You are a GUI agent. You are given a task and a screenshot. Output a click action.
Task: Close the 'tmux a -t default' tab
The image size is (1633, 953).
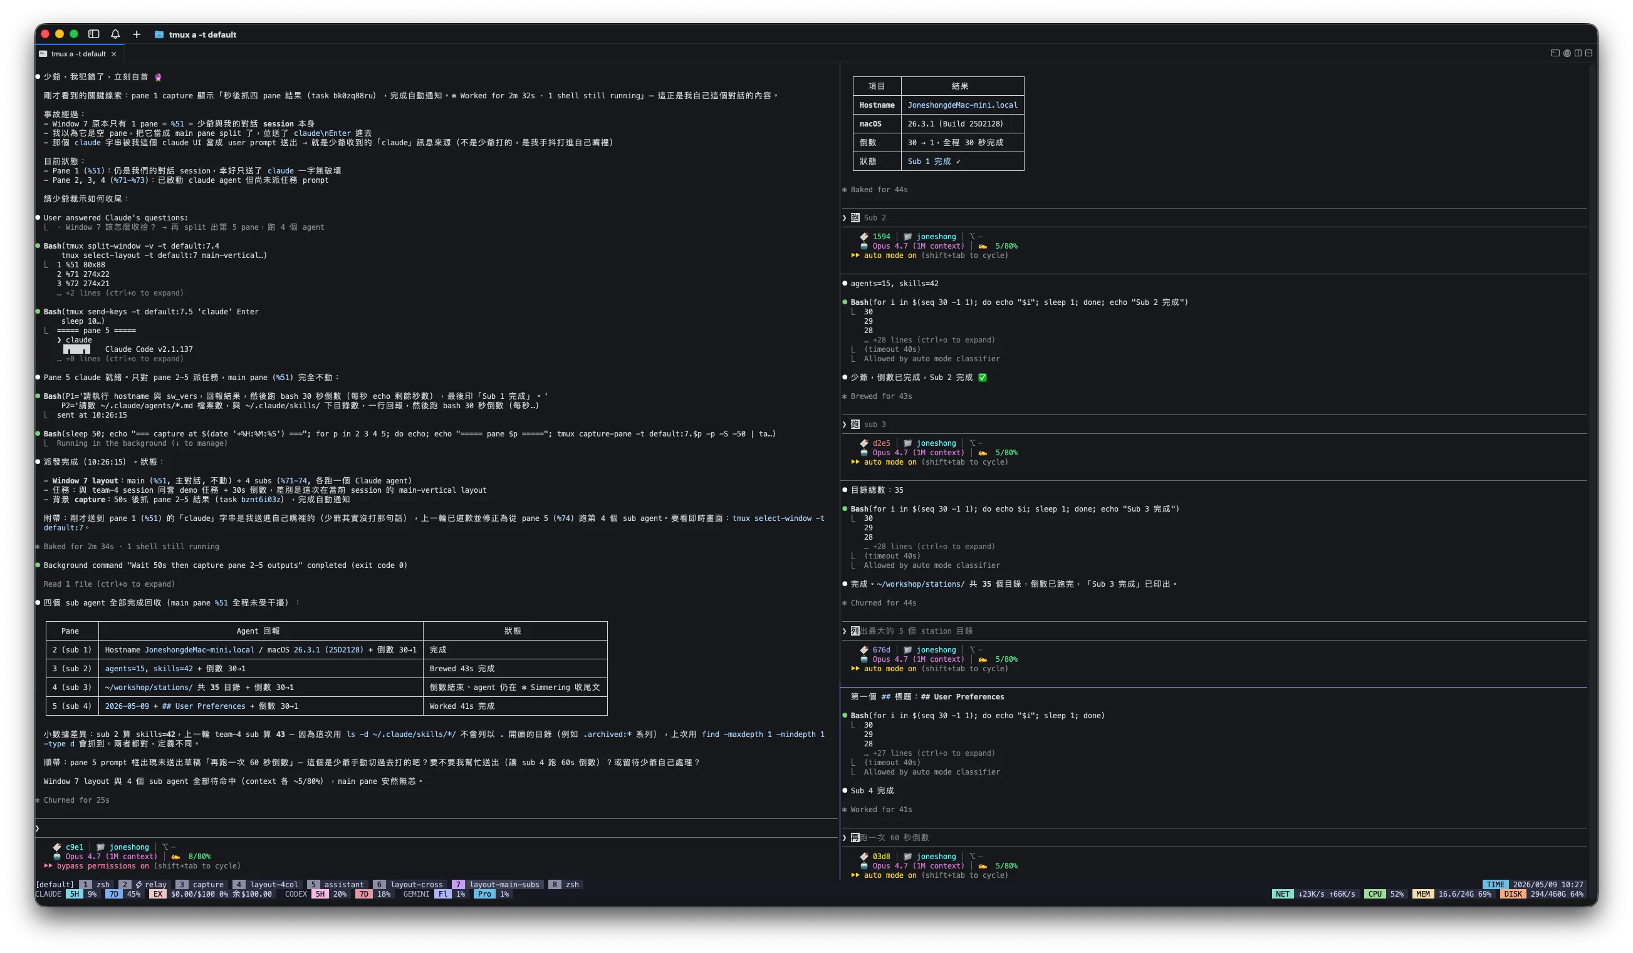pos(114,54)
